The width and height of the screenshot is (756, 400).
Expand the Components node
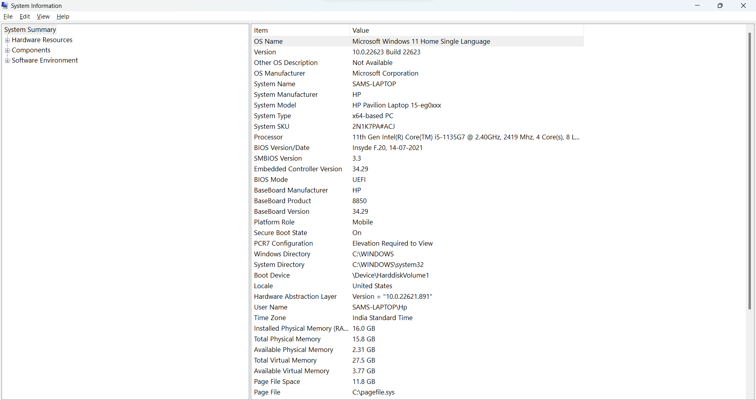(x=7, y=50)
